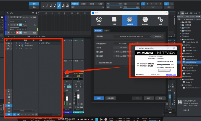Select the eighth note quantize value
This screenshot has height=121, width=201.
click(x=55, y=6)
